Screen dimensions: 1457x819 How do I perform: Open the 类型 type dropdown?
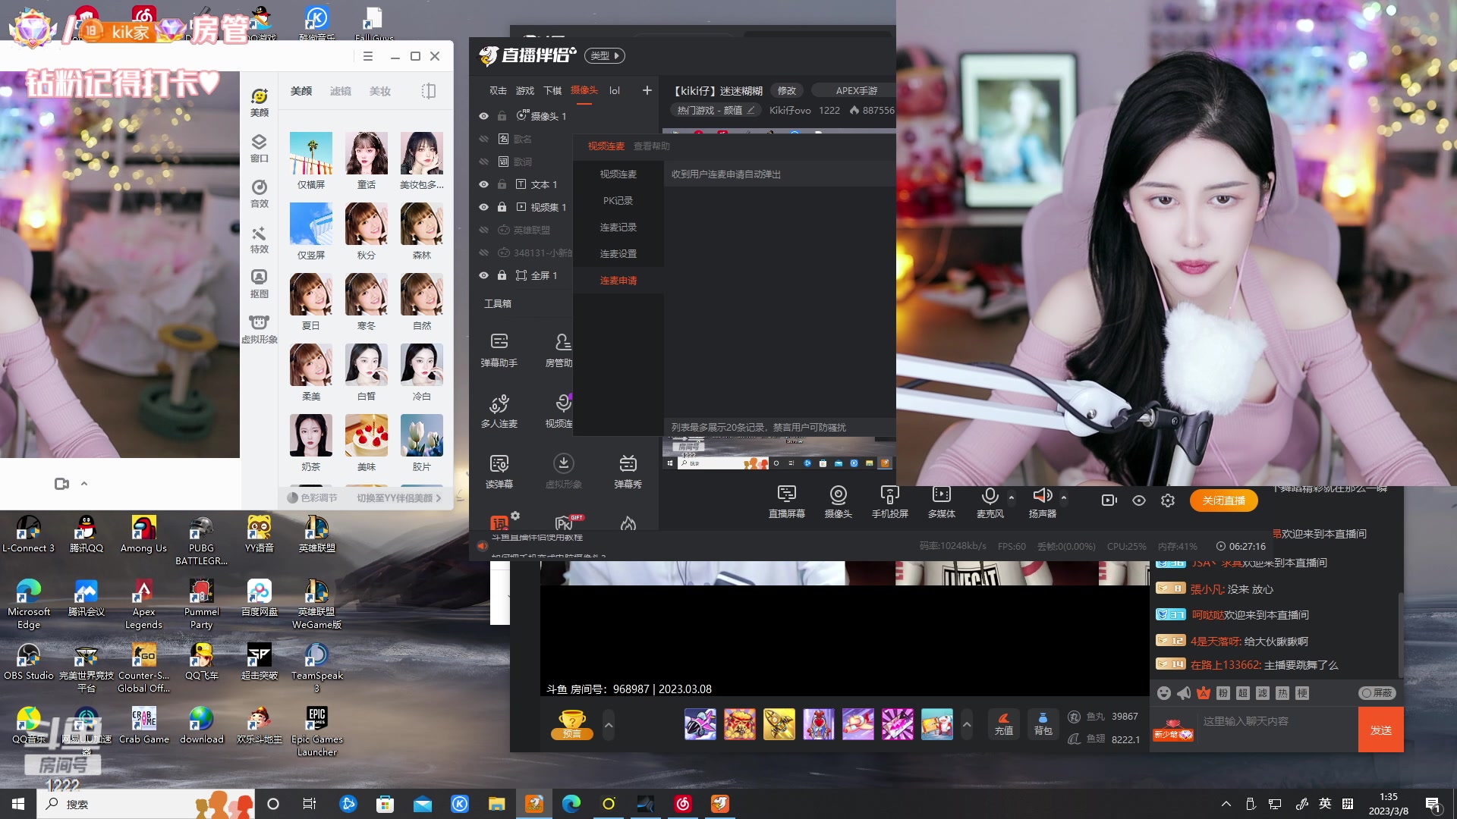pos(605,55)
